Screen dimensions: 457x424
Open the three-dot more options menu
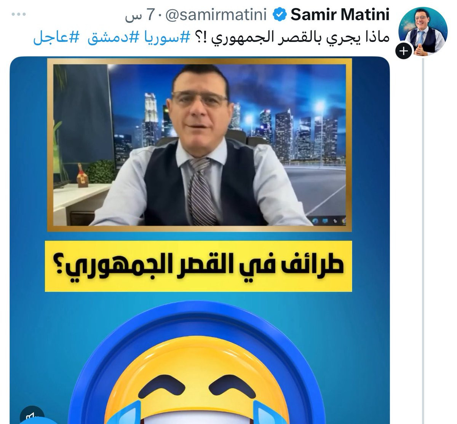click(18, 15)
